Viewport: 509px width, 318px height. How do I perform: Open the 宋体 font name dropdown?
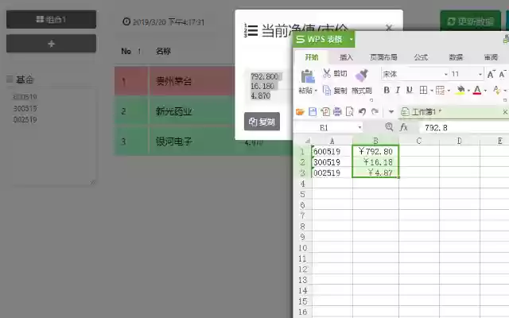tap(445, 75)
